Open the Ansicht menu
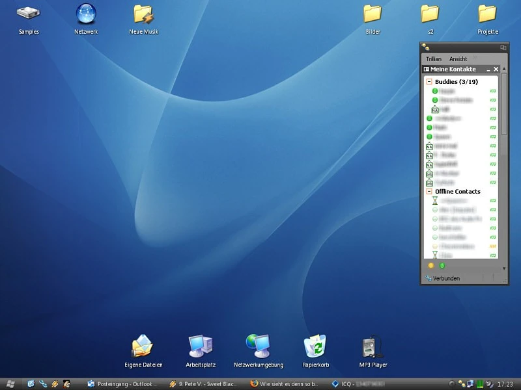Screen dimensions: 521x390 pyautogui.click(x=458, y=58)
